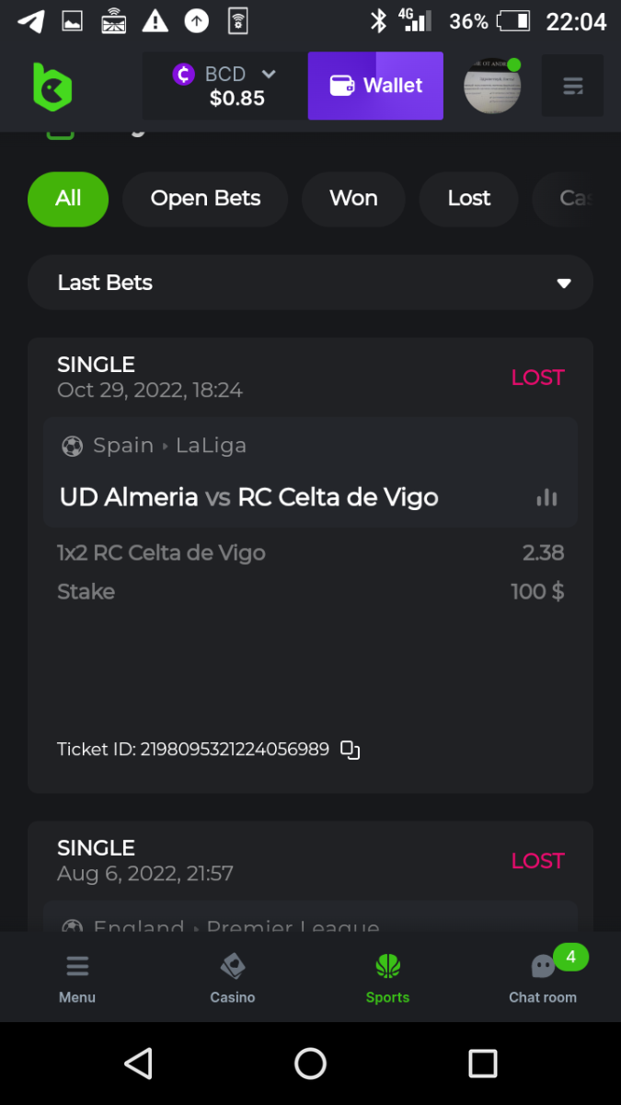Open UD Almeria vs RC Celta de Vigo match
This screenshot has width=621, height=1105.
tap(248, 497)
